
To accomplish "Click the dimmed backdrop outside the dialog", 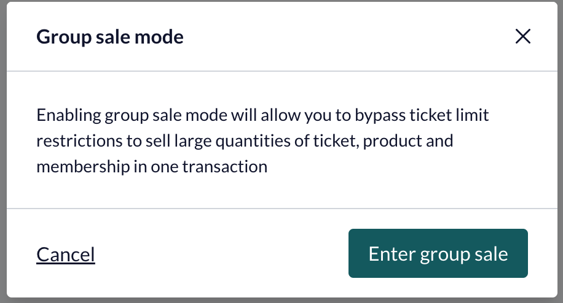I will pyautogui.click(x=3, y=151).
